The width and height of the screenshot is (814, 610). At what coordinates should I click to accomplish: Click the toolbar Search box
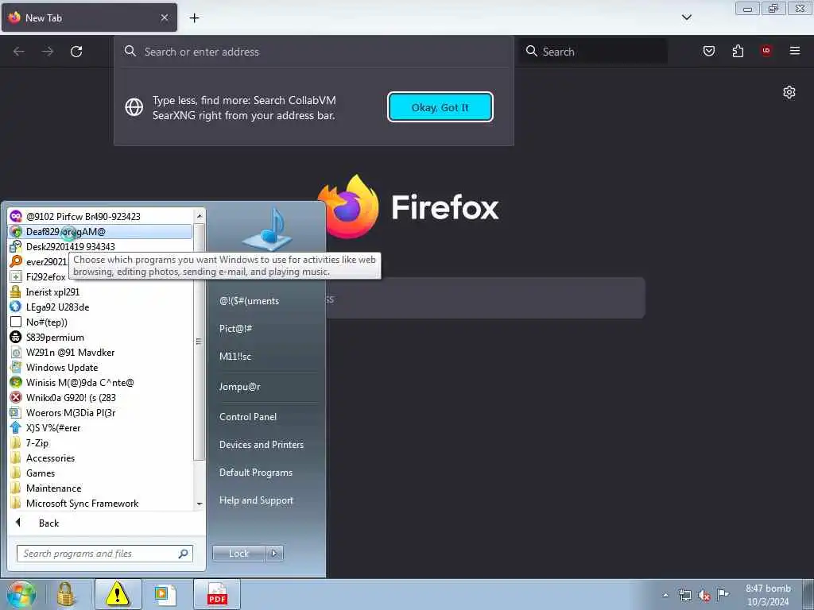(x=593, y=52)
